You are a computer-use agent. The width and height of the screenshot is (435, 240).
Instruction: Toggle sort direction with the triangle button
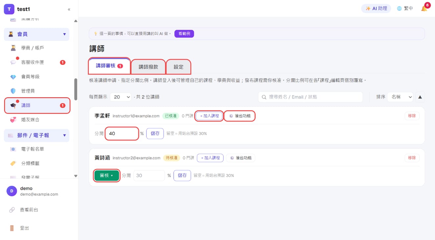click(420, 97)
